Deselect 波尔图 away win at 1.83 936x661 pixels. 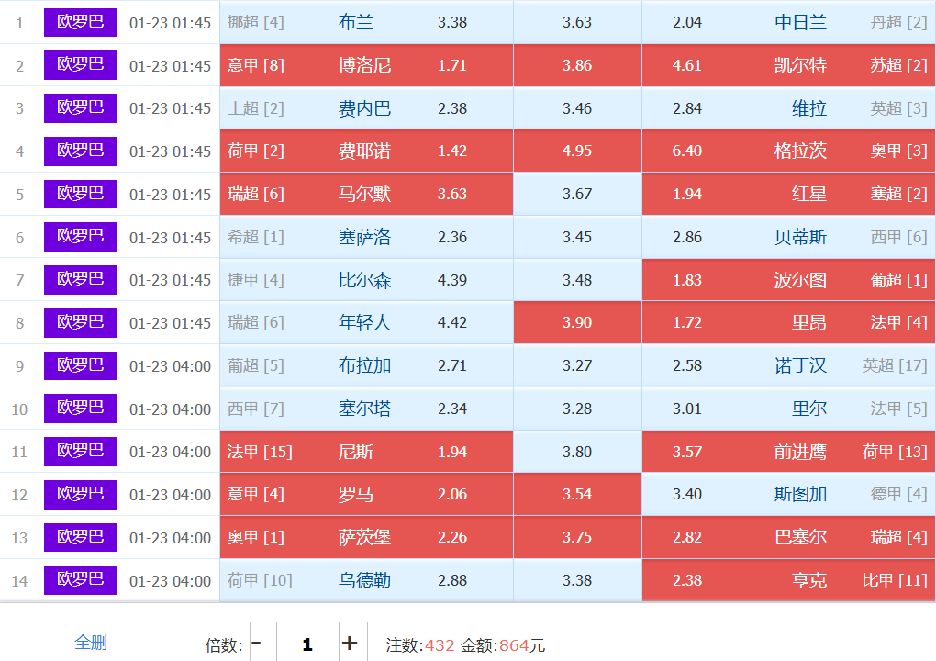point(788,280)
